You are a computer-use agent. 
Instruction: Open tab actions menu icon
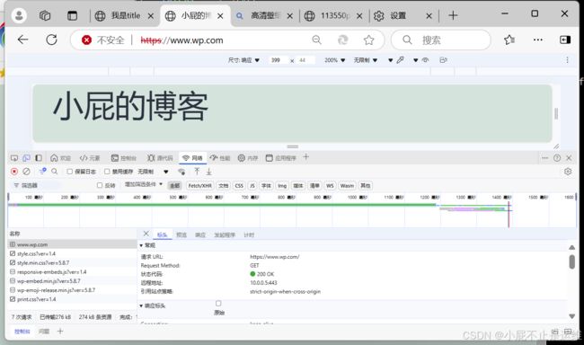[x=72, y=15]
